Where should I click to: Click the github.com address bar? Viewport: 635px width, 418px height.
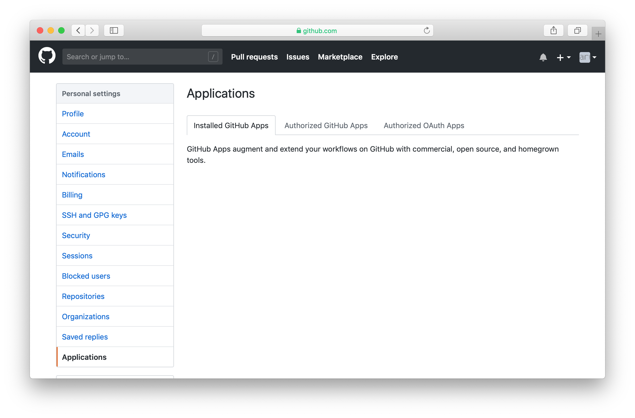[317, 31]
